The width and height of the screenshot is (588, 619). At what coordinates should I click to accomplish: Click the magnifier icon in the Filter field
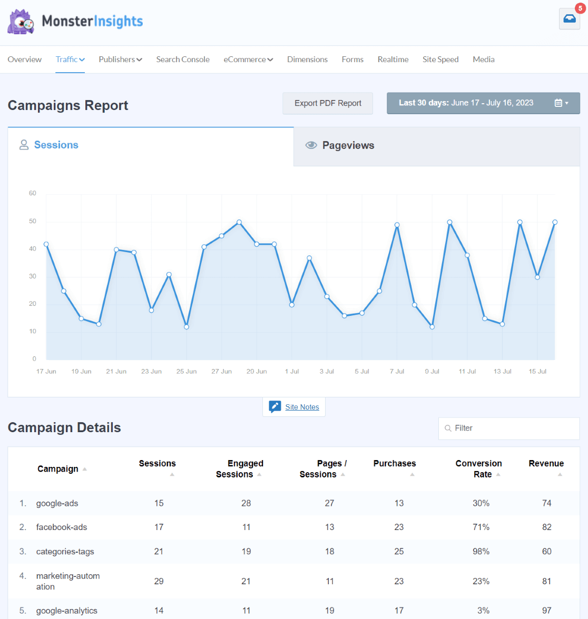448,428
